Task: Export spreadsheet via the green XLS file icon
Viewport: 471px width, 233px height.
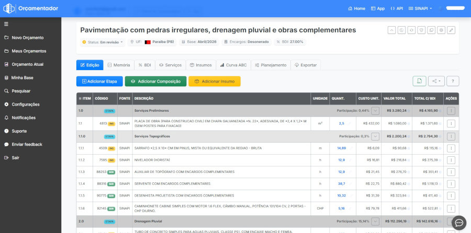Action: (419, 81)
